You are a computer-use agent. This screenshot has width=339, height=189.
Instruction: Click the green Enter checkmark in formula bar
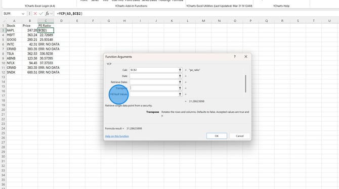[41, 14]
